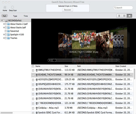Sort files by Size column header
Screen dimensions: 136x114
[x=66, y=66]
